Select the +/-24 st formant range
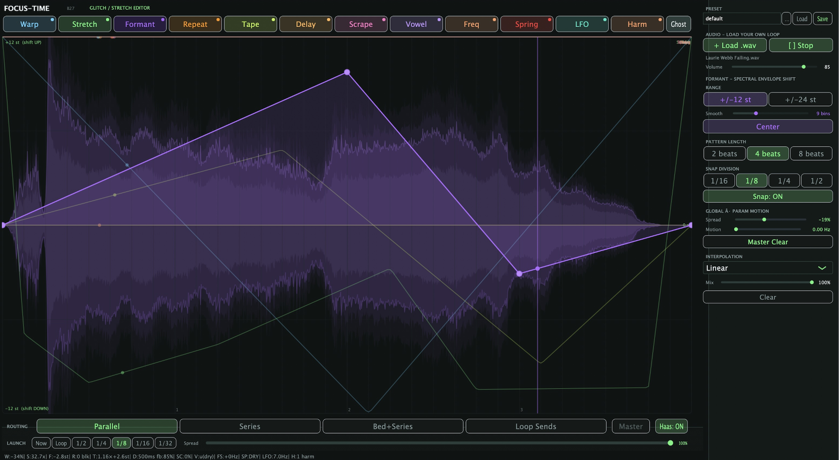The height and width of the screenshot is (460, 839). 800,100
